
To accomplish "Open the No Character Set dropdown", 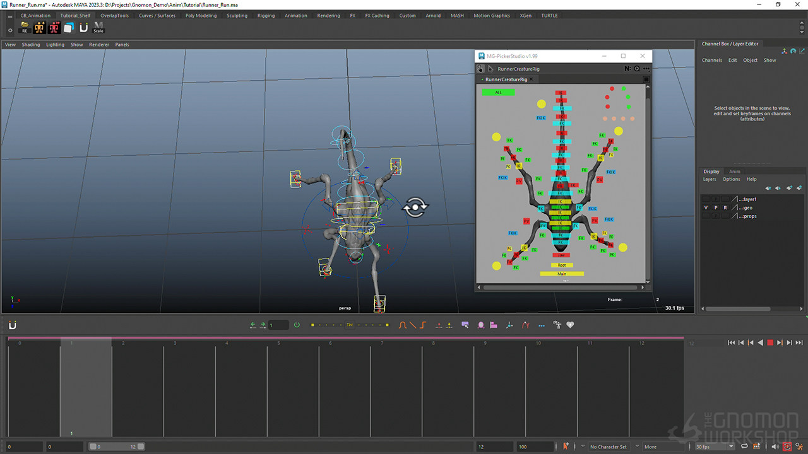I will point(608,446).
